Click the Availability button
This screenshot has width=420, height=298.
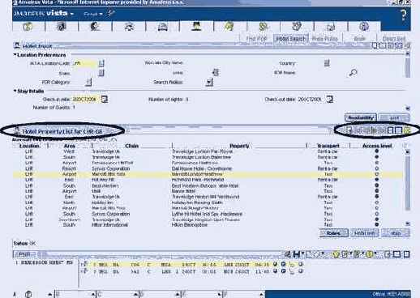click(361, 118)
